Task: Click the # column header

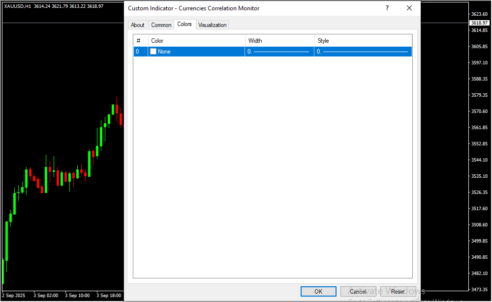Action: tap(139, 41)
